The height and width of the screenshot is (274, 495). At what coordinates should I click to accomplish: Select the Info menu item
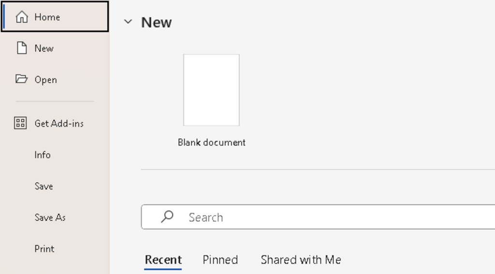(x=43, y=155)
